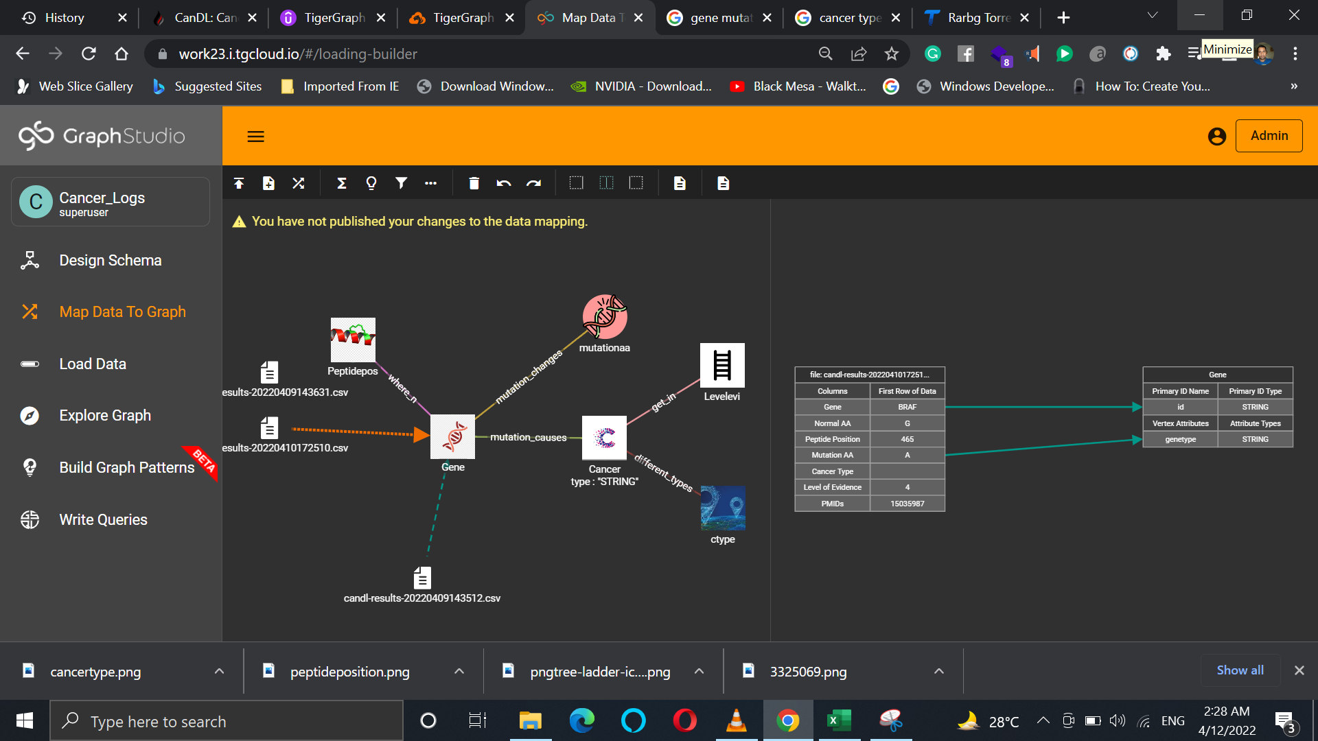Expand the cancertype.png download options chevron
Image resolution: width=1318 pixels, height=741 pixels.
[219, 671]
